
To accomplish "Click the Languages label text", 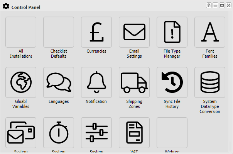I will coord(59,101).
